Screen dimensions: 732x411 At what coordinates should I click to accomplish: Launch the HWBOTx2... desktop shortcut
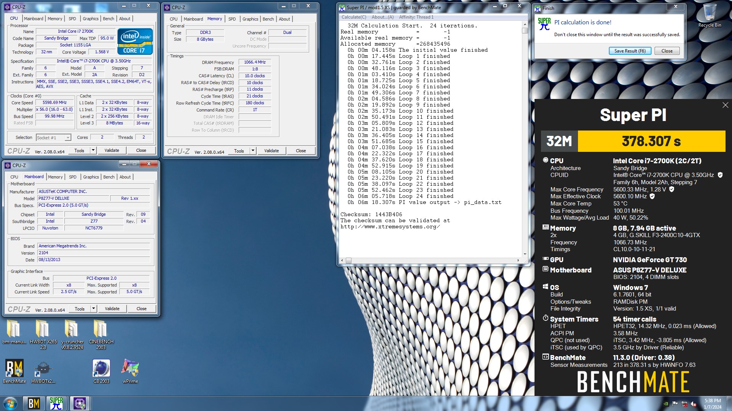pos(43,371)
